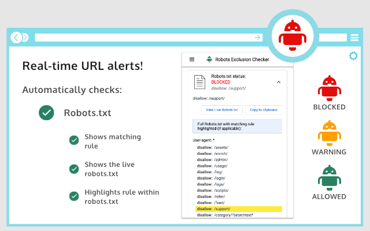Click the browser forward arrow

[25, 38]
